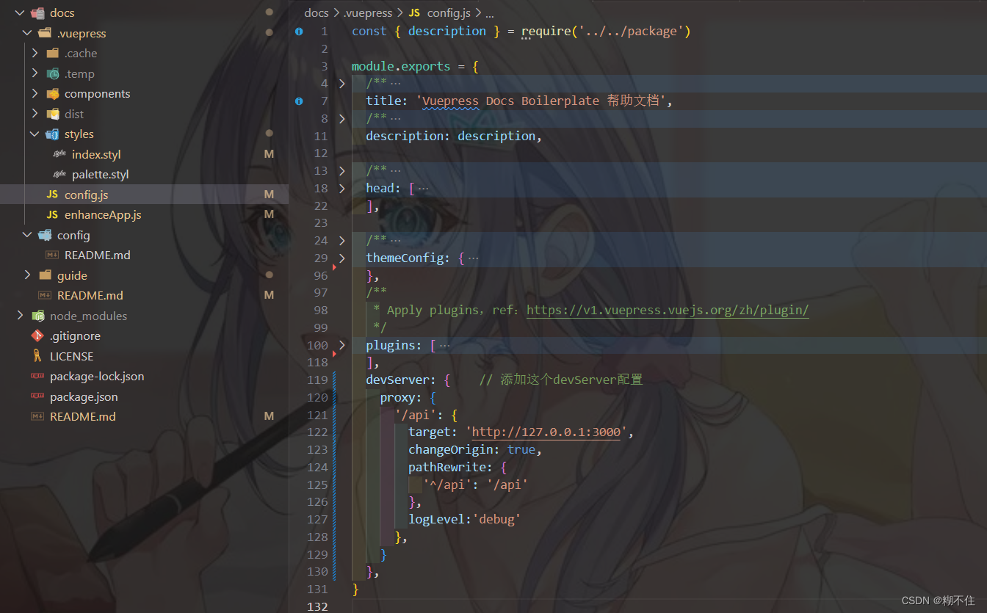Unfold the comment block at line 4
The height and width of the screenshot is (613, 987).
pos(341,84)
